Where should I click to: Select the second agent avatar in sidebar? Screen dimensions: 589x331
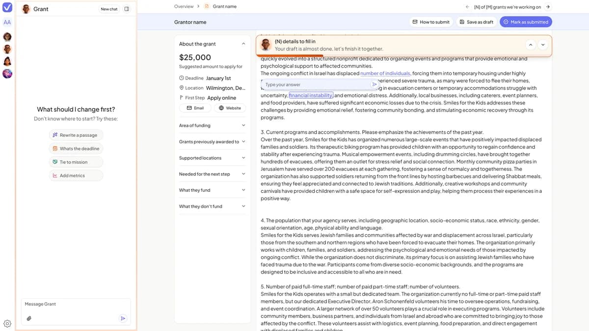[x=7, y=49]
